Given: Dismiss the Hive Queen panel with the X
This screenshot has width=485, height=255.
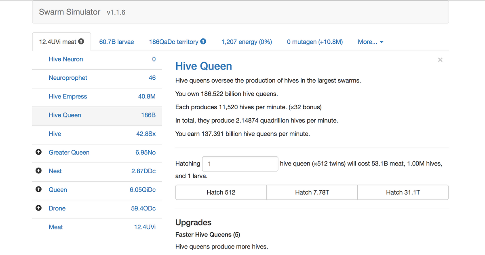Looking at the screenshot, I should click(x=440, y=59).
